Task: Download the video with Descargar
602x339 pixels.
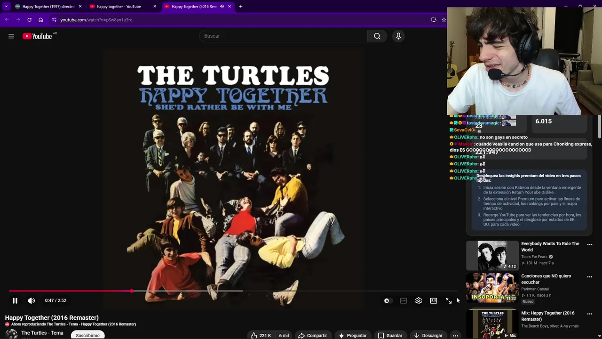Action: click(x=428, y=335)
